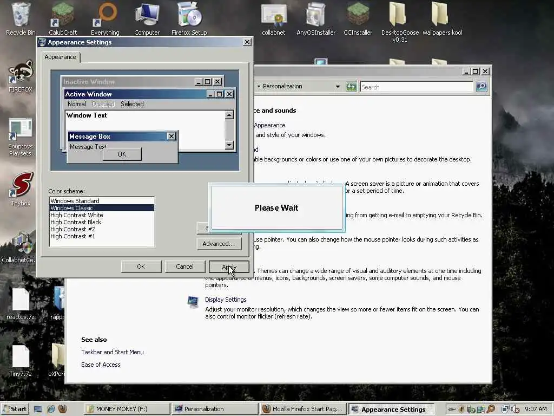
Task: Switch to the Appearance tab
Action: [61, 57]
